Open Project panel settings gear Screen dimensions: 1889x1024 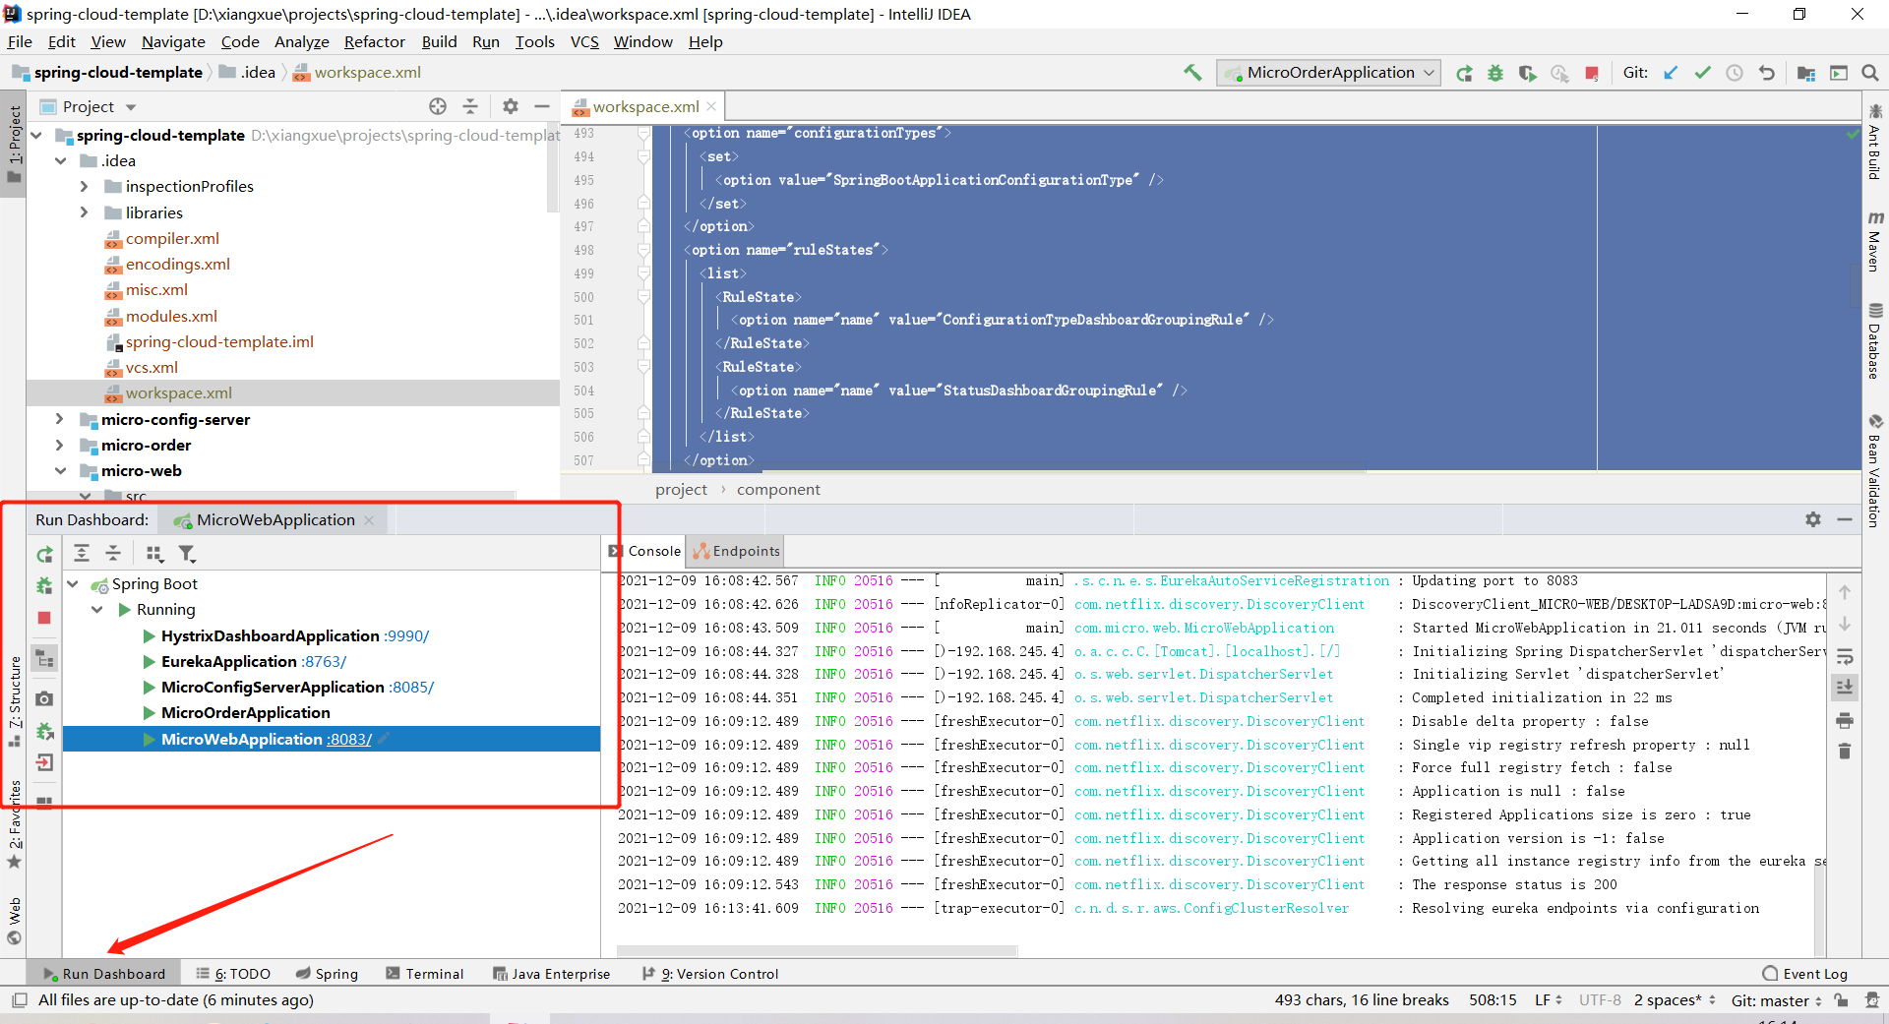pos(510,106)
